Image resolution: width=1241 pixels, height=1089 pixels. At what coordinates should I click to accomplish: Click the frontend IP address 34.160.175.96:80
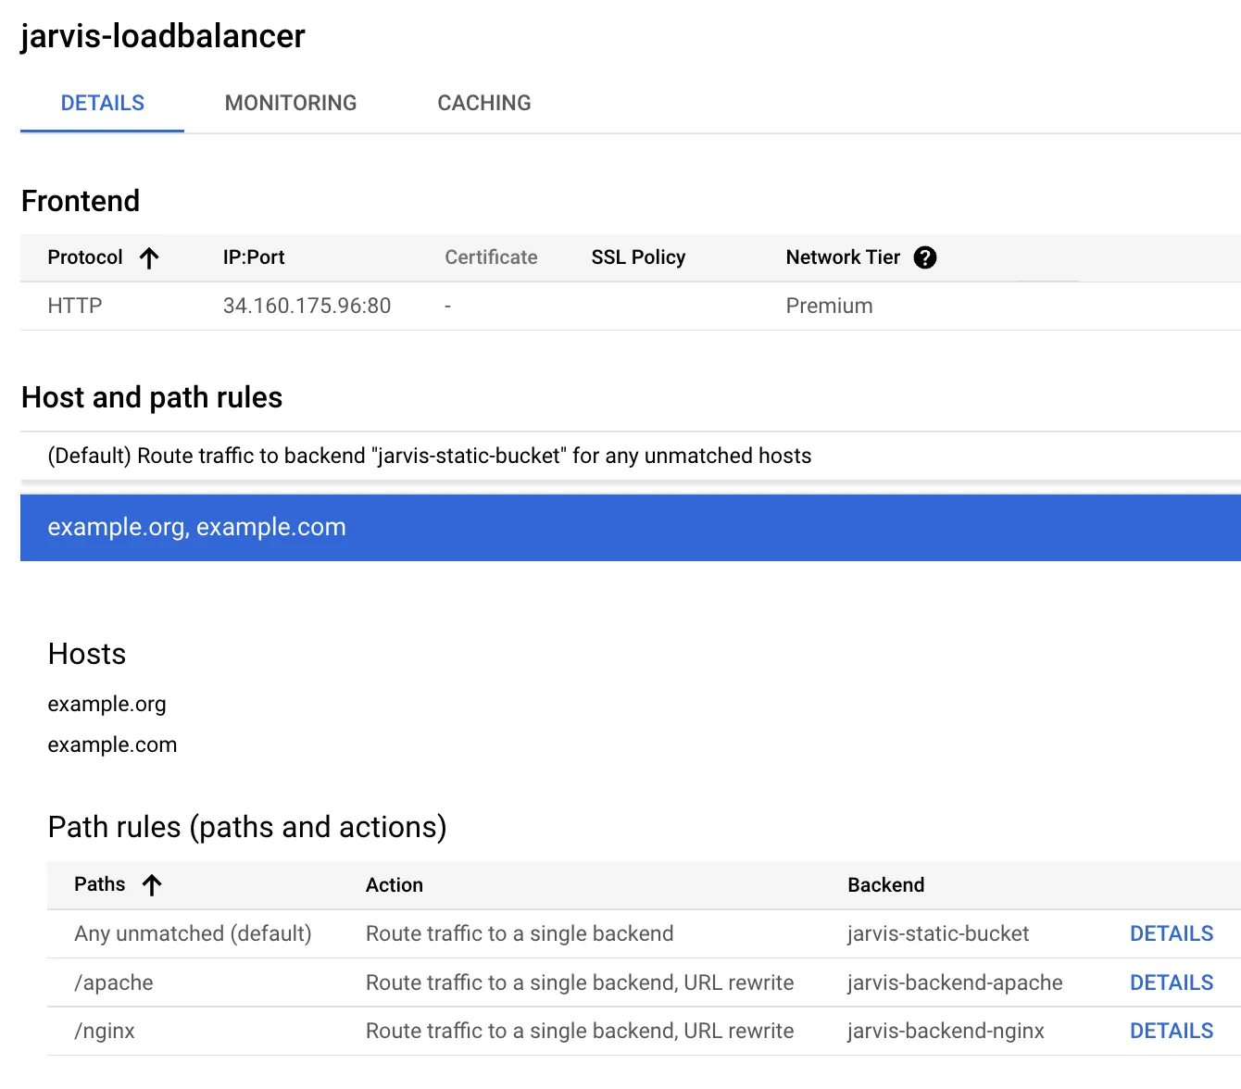tap(307, 306)
